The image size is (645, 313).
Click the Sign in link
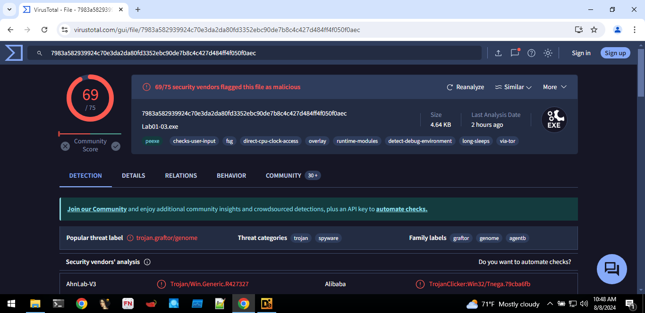pyautogui.click(x=581, y=53)
